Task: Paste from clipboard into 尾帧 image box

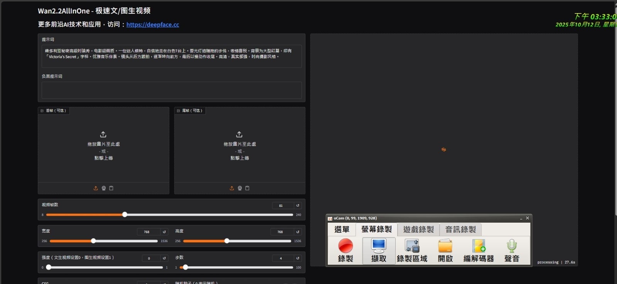Action: [x=248, y=188]
